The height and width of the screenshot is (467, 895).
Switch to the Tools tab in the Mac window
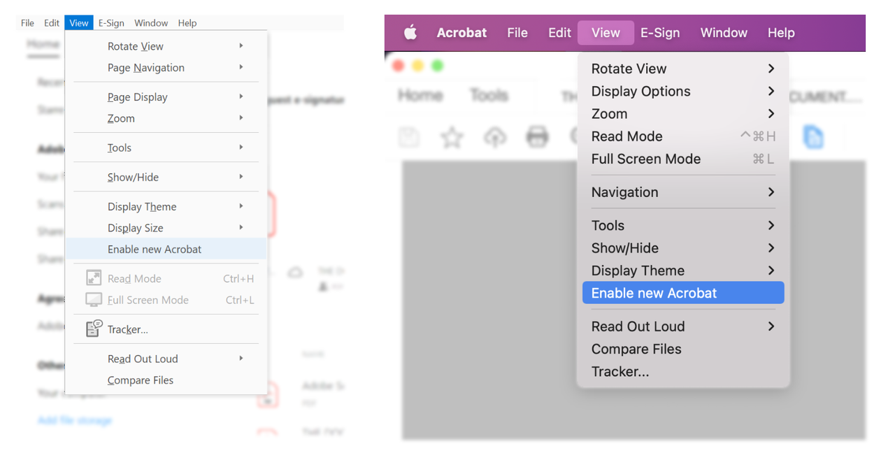click(x=489, y=95)
